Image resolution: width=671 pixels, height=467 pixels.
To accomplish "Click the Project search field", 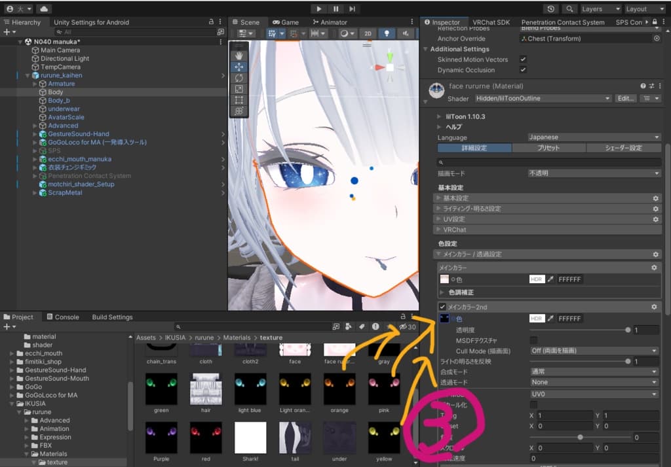I will point(252,327).
